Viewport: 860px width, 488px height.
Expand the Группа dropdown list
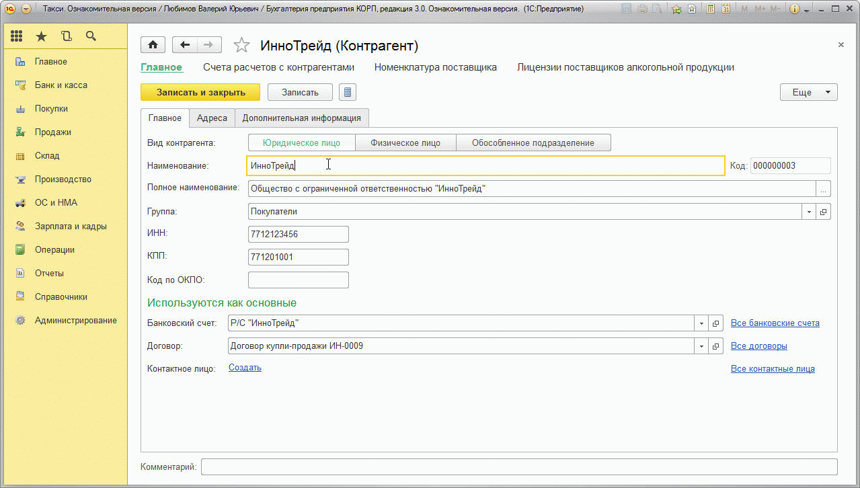click(808, 212)
